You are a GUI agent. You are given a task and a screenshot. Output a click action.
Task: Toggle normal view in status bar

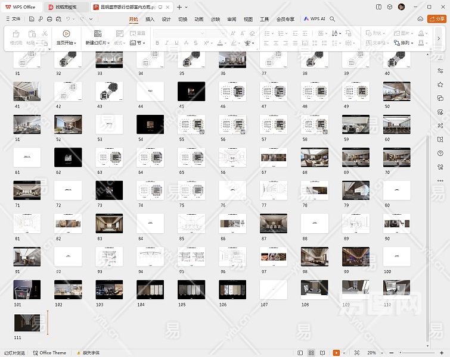coord(300,353)
